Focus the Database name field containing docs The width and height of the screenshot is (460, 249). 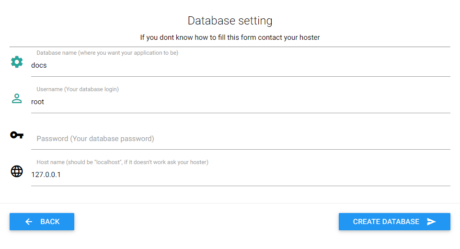point(240,65)
